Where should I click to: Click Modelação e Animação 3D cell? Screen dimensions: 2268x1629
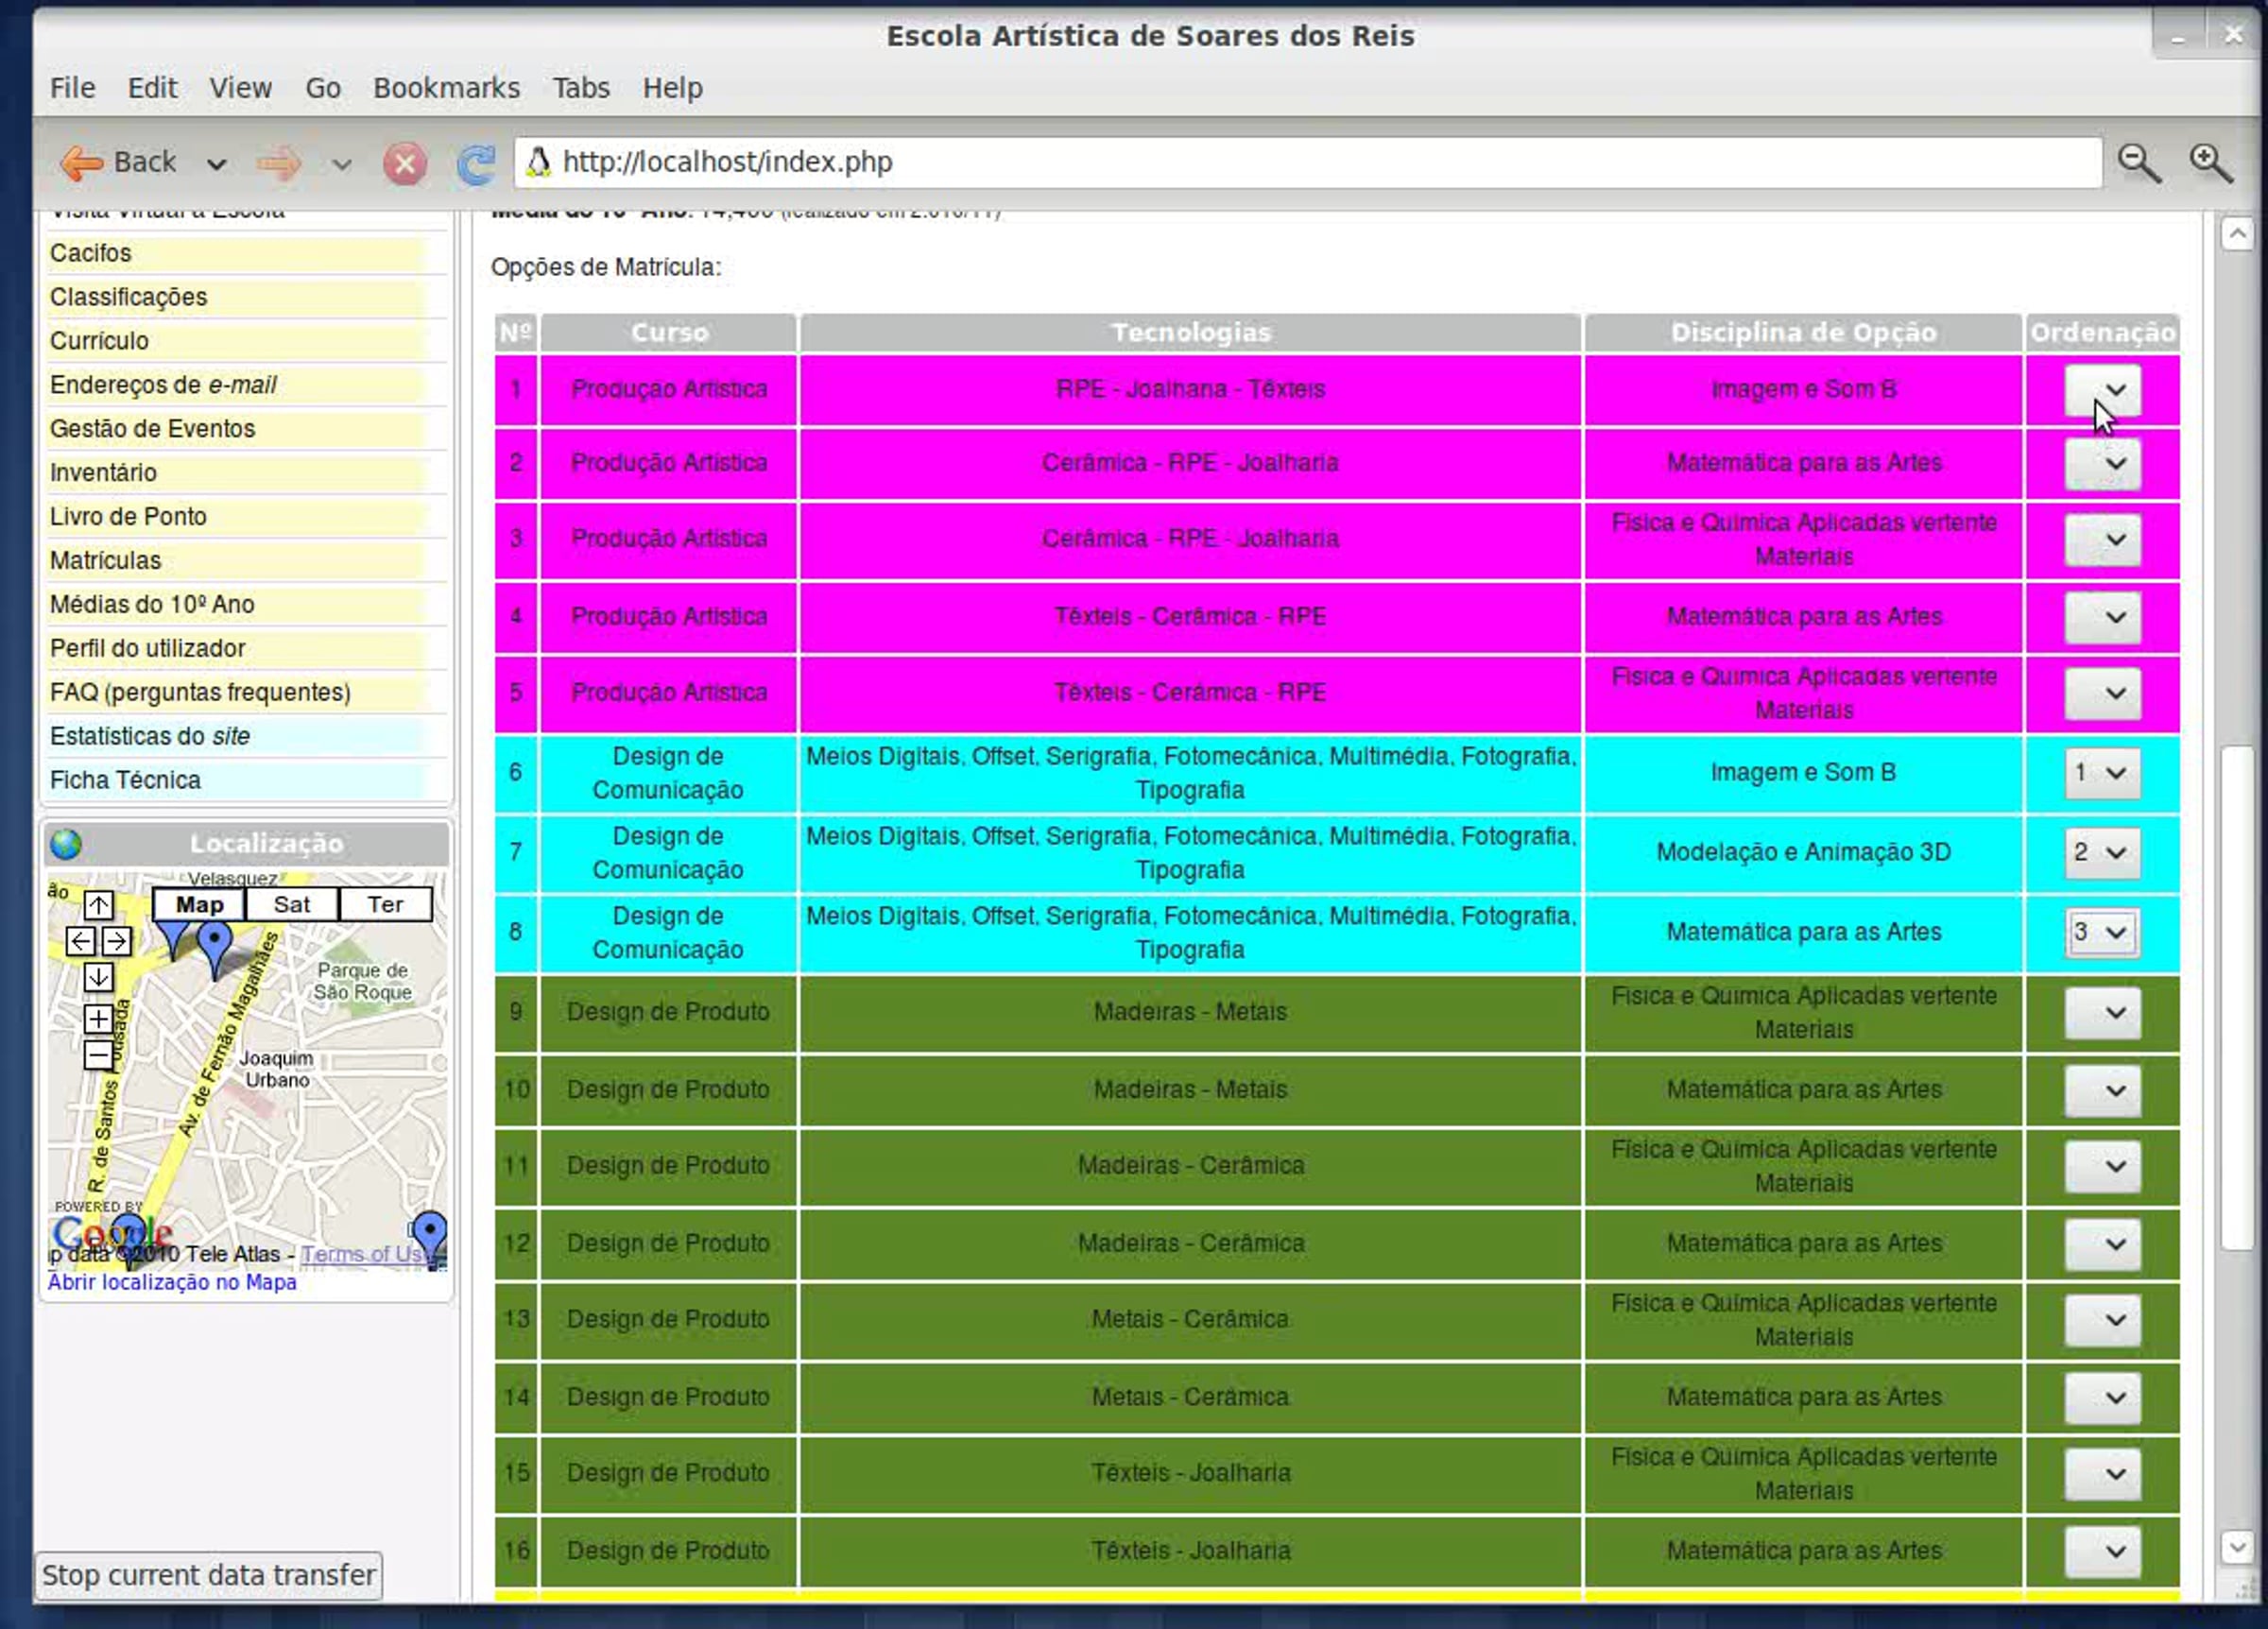(1803, 853)
